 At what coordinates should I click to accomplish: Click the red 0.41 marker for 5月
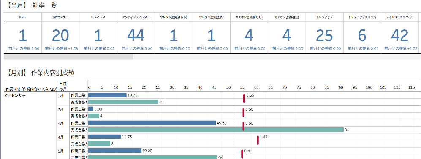click(242, 154)
